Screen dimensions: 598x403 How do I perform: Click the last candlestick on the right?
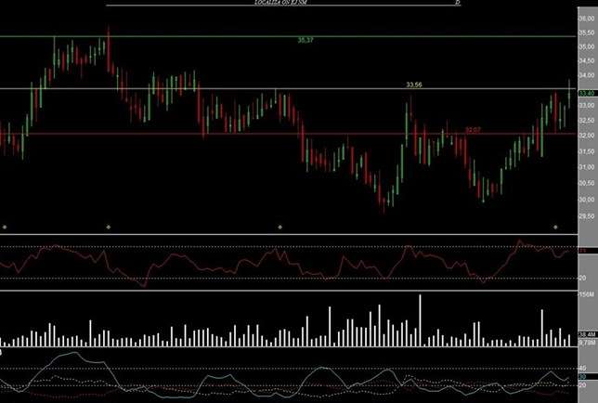coord(569,93)
